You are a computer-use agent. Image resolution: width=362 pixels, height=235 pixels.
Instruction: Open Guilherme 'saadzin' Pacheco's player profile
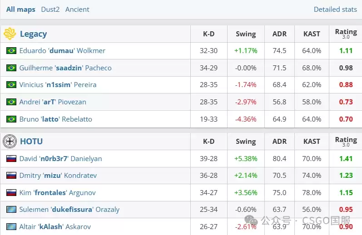coord(65,68)
